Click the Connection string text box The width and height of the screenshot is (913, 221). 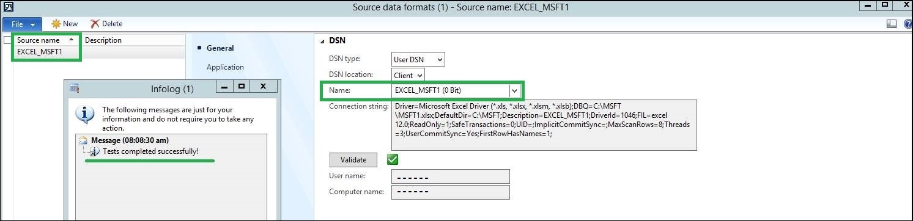(544, 125)
